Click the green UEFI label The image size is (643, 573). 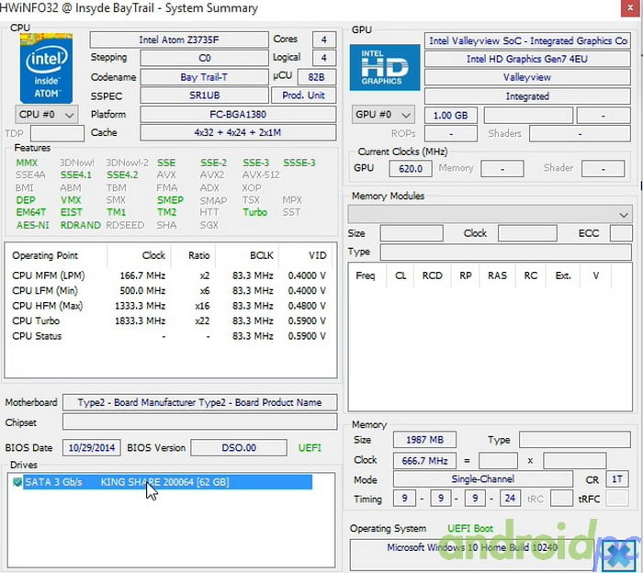pos(310,448)
